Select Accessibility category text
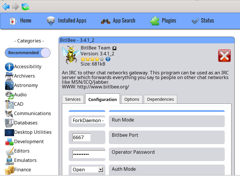 [x=28, y=66]
